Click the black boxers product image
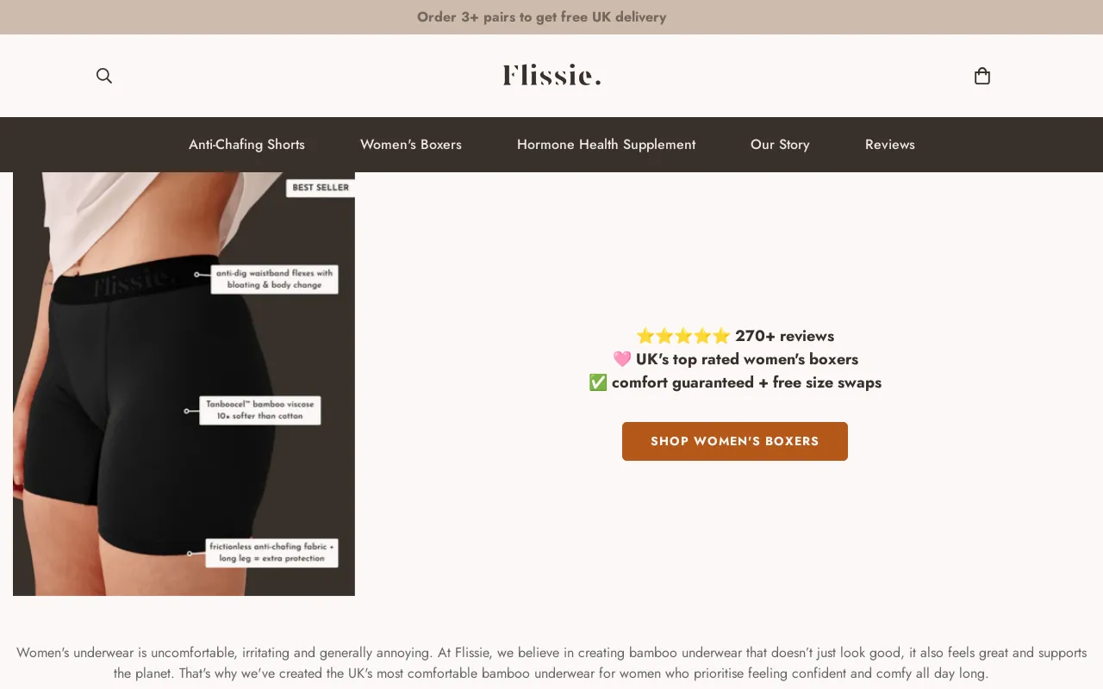The image size is (1103, 689). (184, 384)
